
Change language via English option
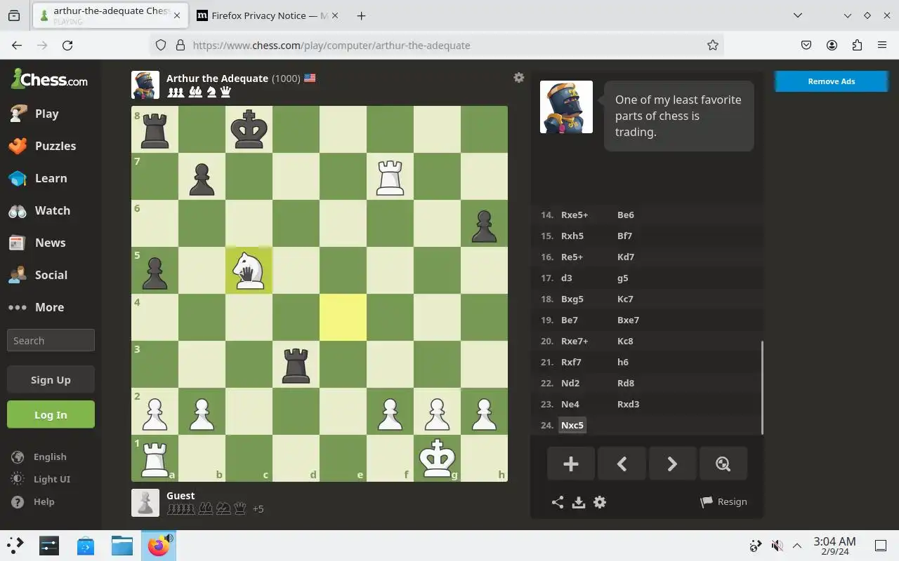pyautogui.click(x=40, y=457)
